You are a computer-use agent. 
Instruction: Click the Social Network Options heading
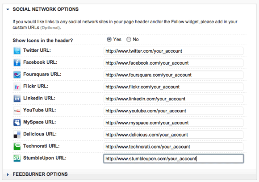pos(46,9)
